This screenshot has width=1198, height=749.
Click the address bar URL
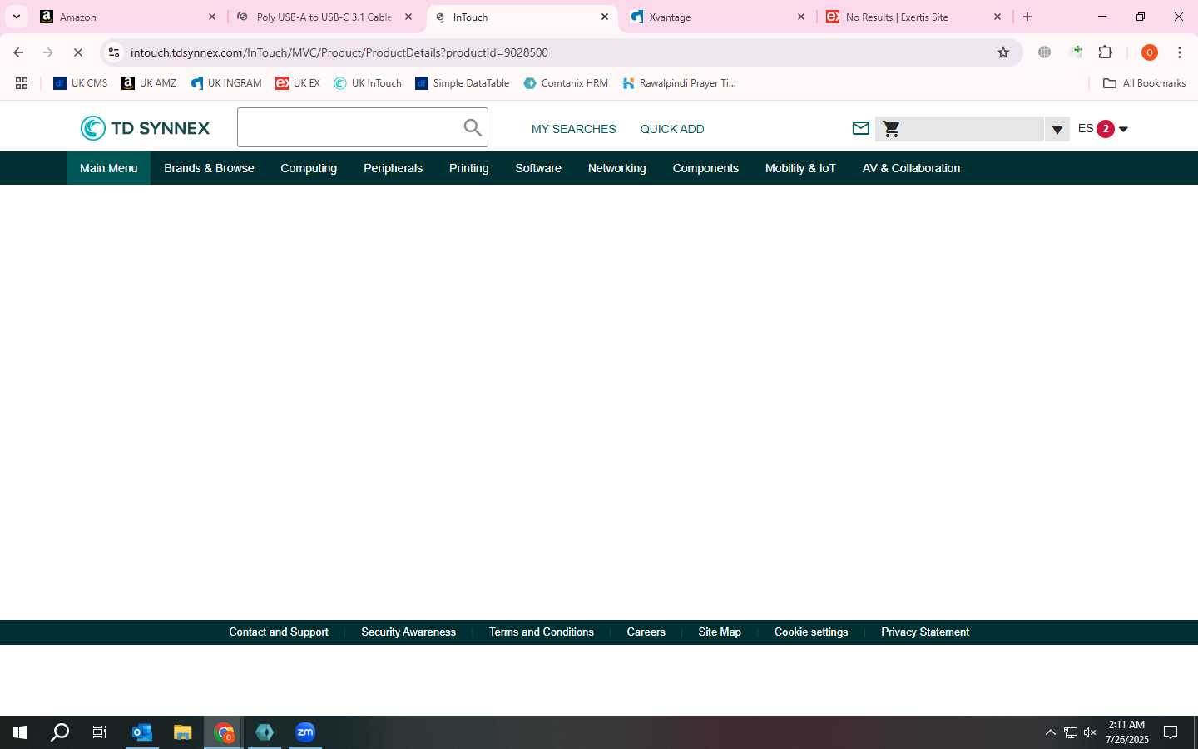point(339,52)
